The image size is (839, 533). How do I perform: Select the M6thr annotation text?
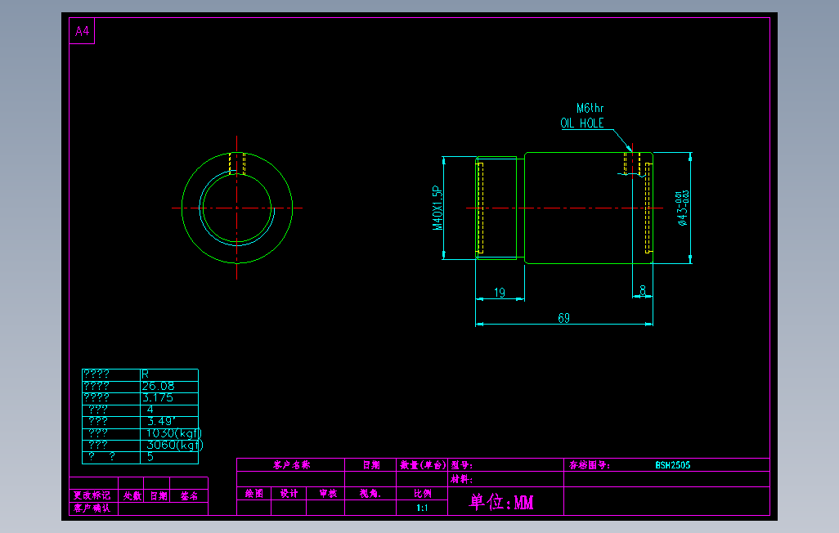click(590, 108)
